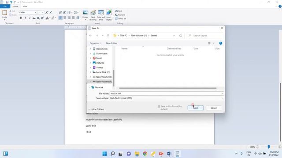
Task: Toggle Underline formatting in WordPad
Action: coord(30,18)
